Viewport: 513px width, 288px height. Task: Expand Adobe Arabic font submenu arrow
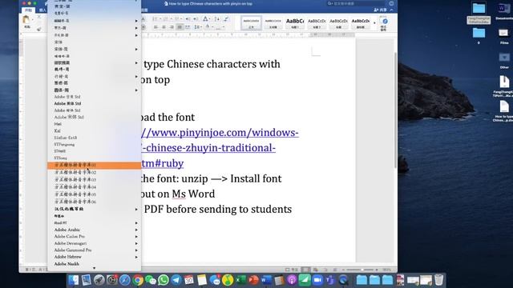[136, 230]
